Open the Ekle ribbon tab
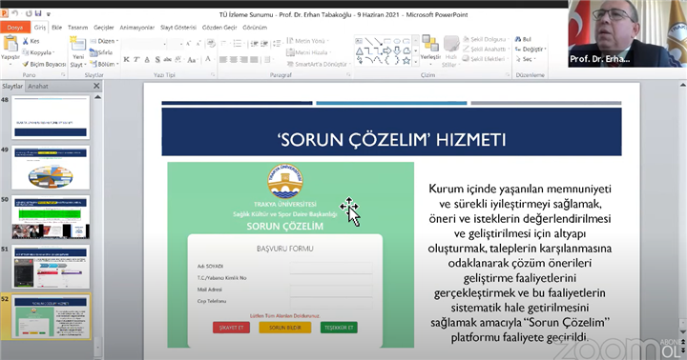Screen dimensions: 687x360 click(x=57, y=27)
